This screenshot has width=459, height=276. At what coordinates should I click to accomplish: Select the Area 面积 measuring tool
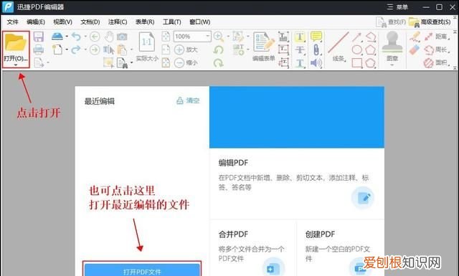coord(437,62)
